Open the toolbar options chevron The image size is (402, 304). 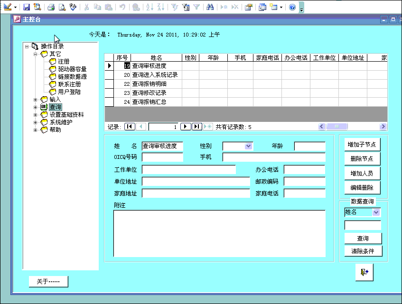tap(301, 7)
